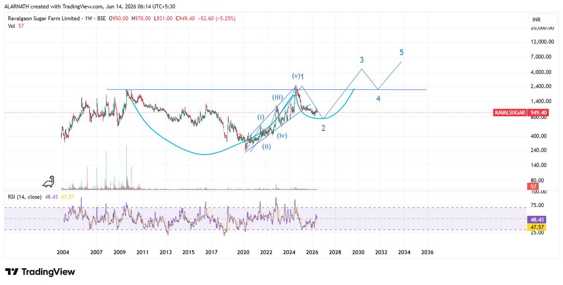The width and height of the screenshot is (563, 285).
Task: Click the 20,000.00 price axis label
Action: (x=542, y=28)
